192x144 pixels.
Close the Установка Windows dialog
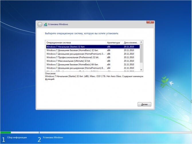(x=150, y=22)
